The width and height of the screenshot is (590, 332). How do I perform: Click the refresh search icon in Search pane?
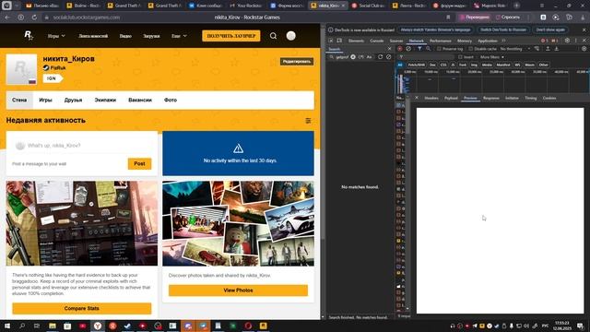tap(381, 57)
